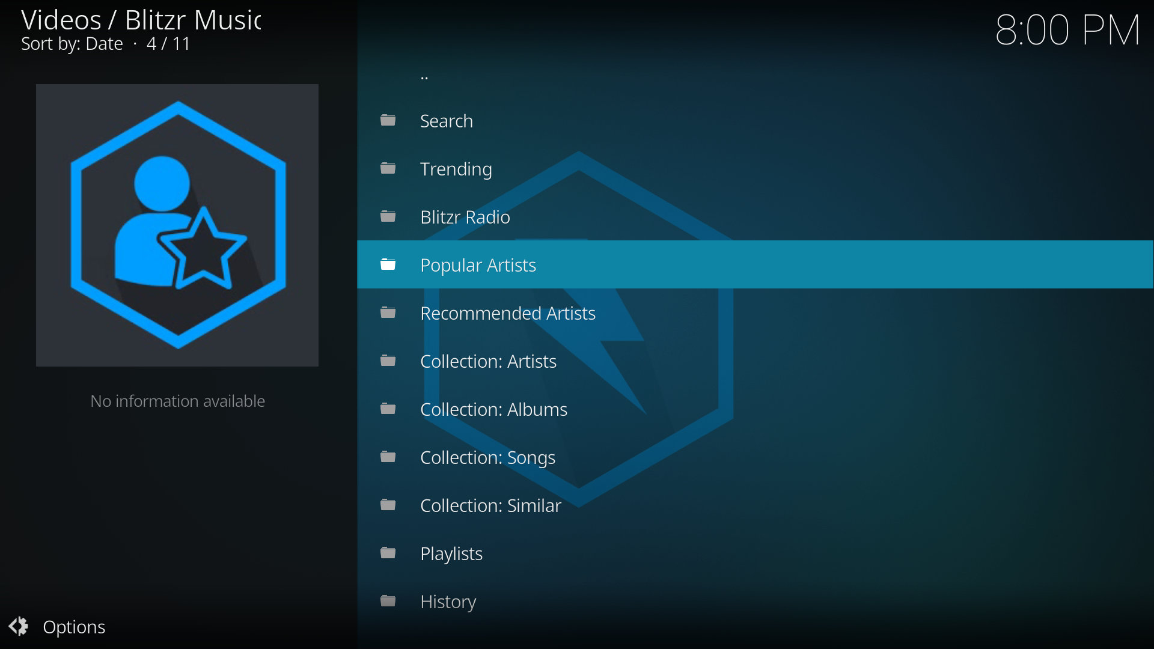Click the Playlists folder icon
The width and height of the screenshot is (1154, 649).
point(388,553)
